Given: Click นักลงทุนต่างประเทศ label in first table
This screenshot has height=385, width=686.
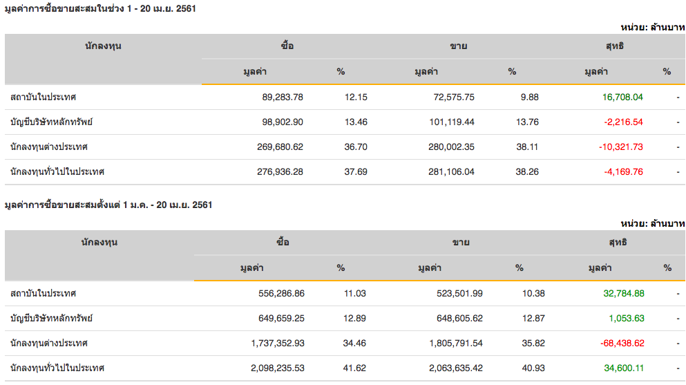Looking at the screenshot, I should click(48, 147).
